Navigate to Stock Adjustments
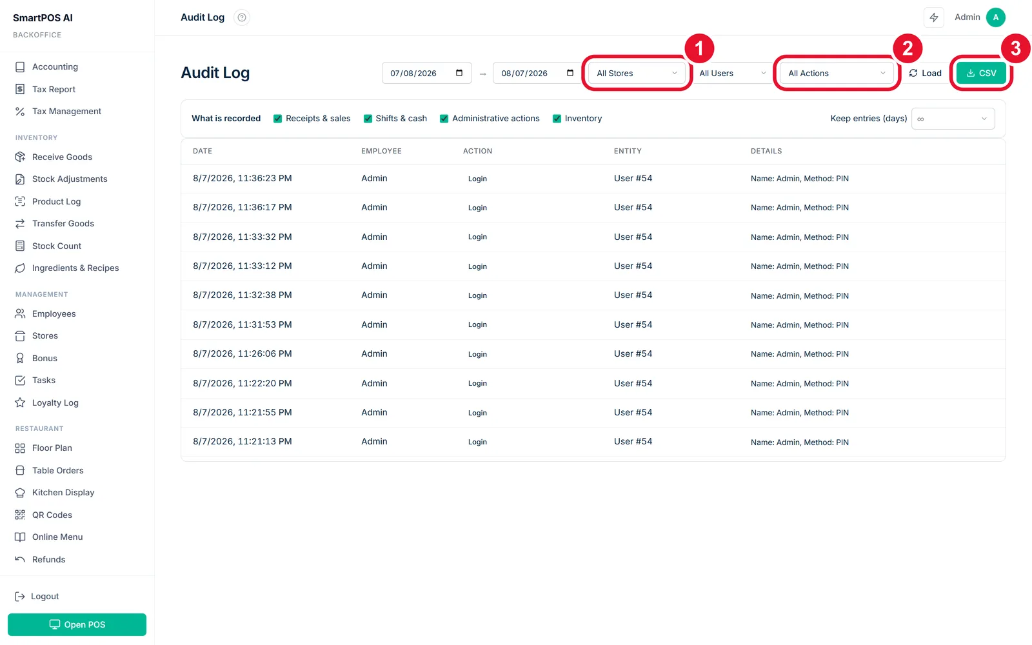The height and width of the screenshot is (645, 1032). point(70,179)
